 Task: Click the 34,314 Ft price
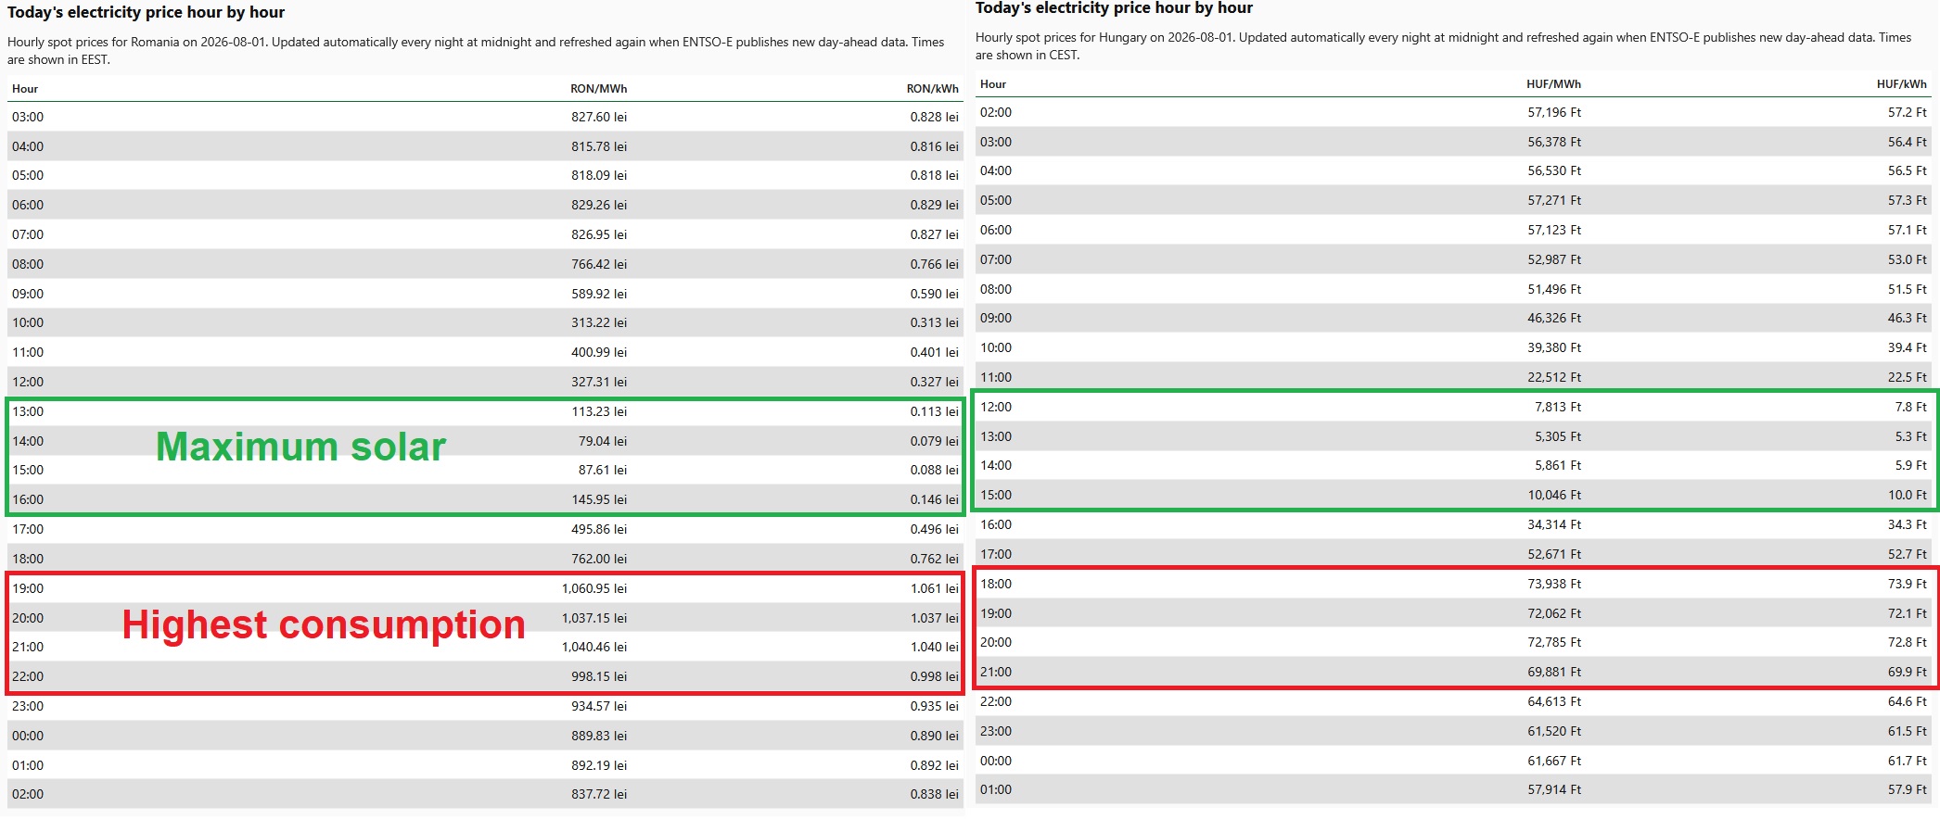tap(1554, 524)
